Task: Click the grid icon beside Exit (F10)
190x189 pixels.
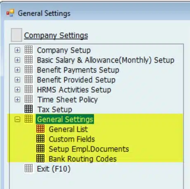Action: [x=28, y=168]
